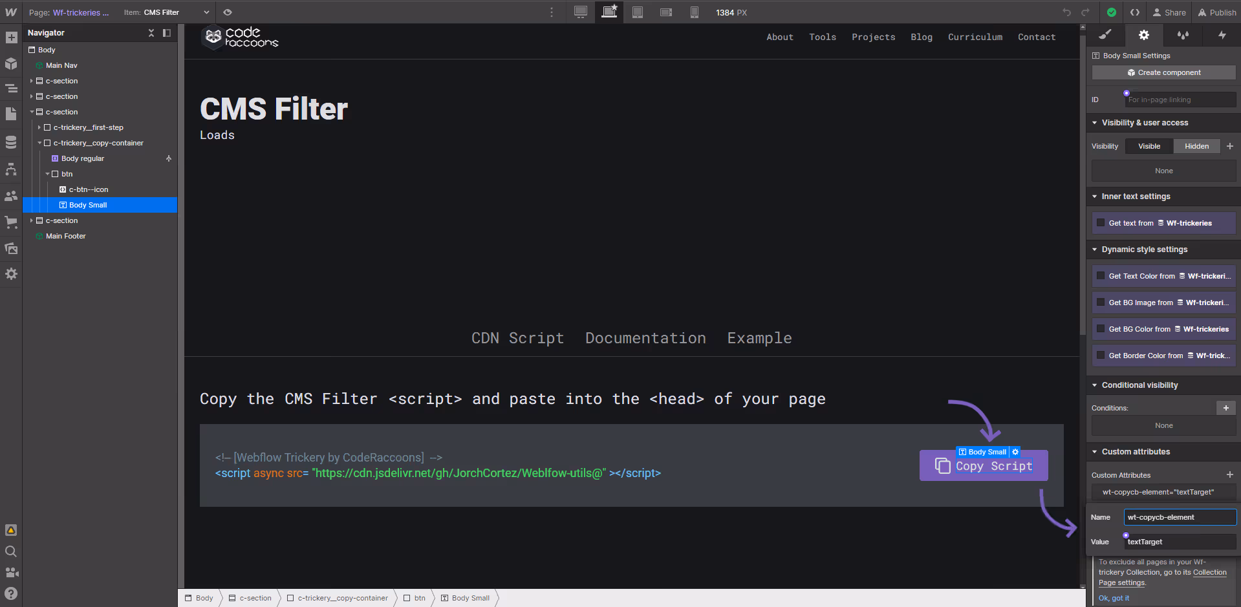Viewport: 1241px width, 607px height.
Task: Switch to the Example tab on canvas
Action: (759, 338)
